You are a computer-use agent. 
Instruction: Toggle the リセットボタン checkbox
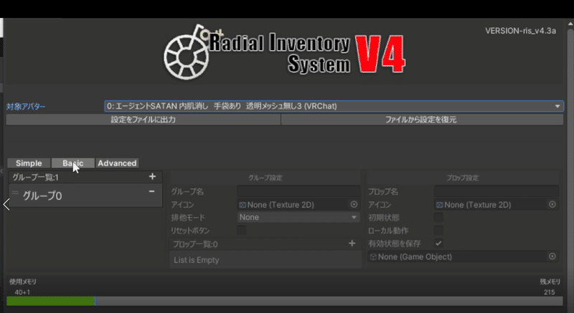[242, 230]
